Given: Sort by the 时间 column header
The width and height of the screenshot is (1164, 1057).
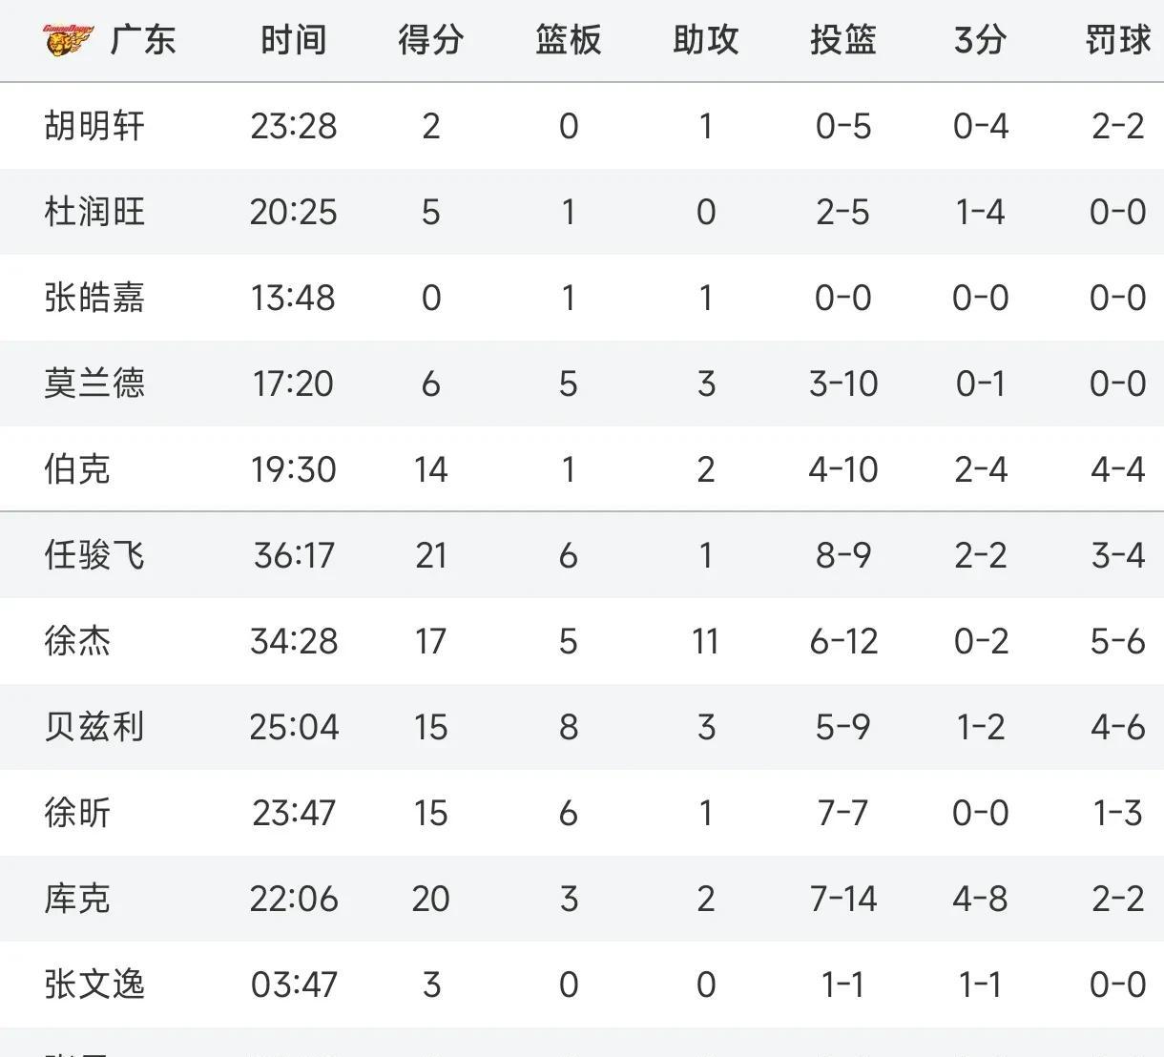Looking at the screenshot, I should (x=294, y=40).
